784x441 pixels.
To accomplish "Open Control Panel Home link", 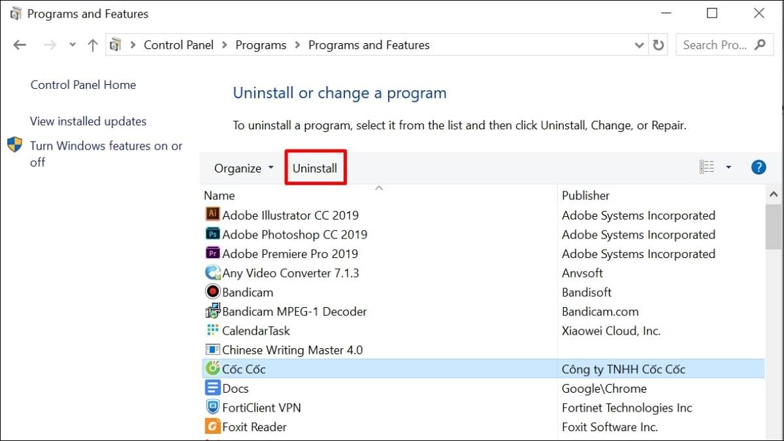I will [83, 84].
